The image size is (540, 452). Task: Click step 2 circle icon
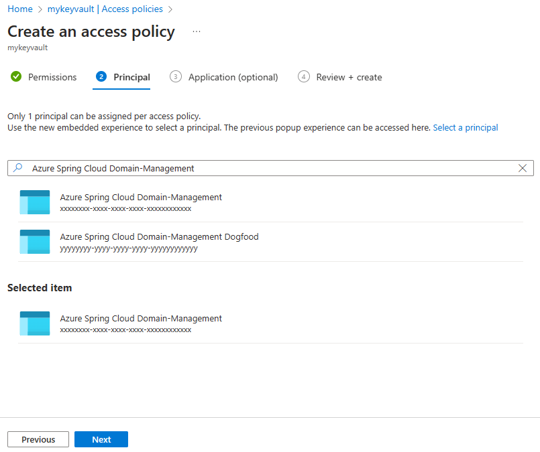[x=101, y=76]
